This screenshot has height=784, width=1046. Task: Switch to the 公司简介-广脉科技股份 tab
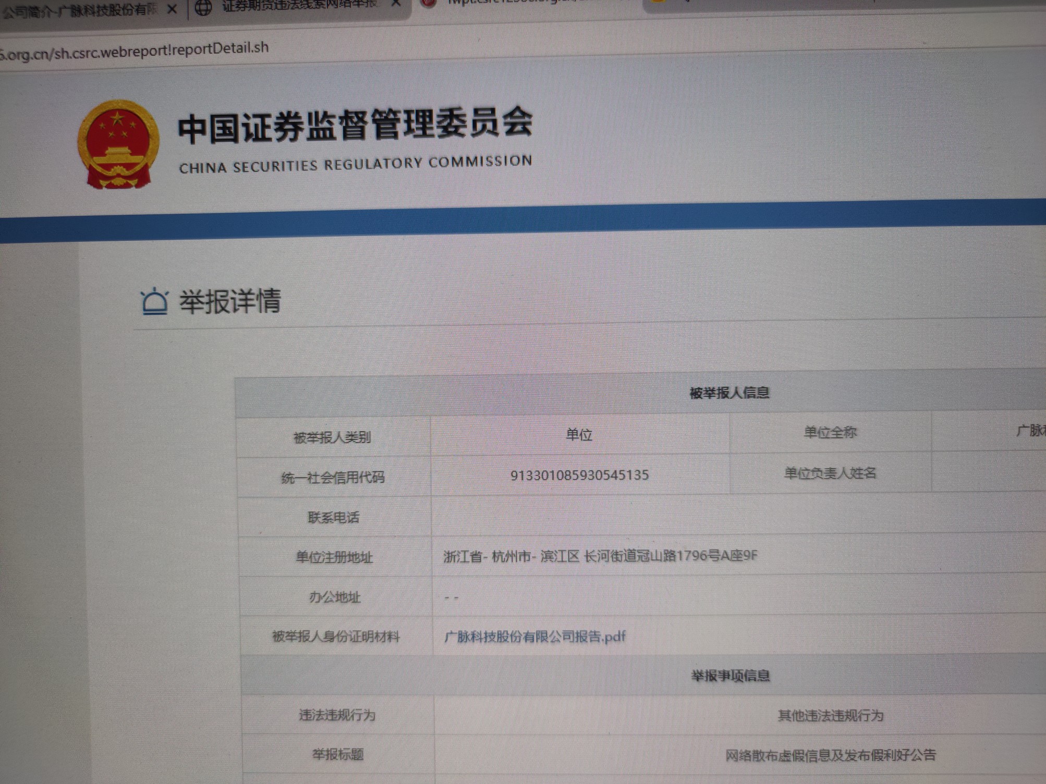click(78, 10)
